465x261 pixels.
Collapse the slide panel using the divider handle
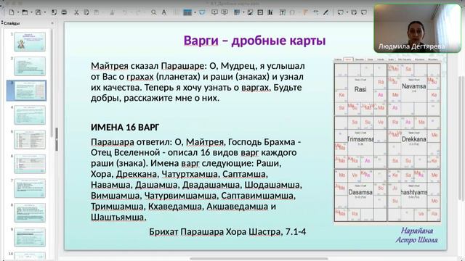point(57,139)
